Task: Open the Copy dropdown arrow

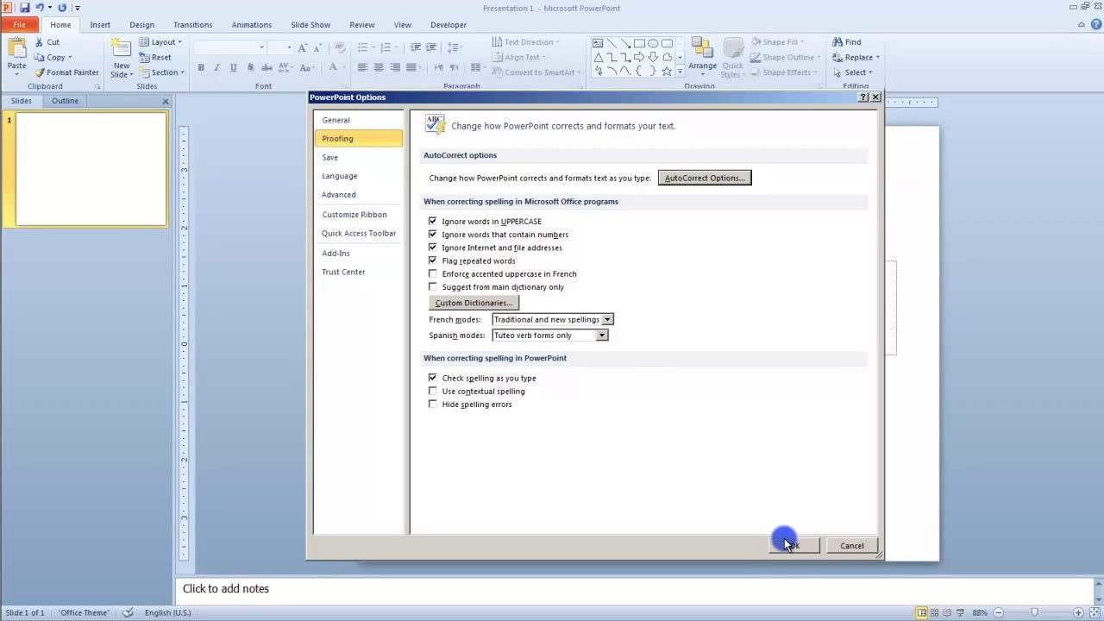Action: point(70,58)
